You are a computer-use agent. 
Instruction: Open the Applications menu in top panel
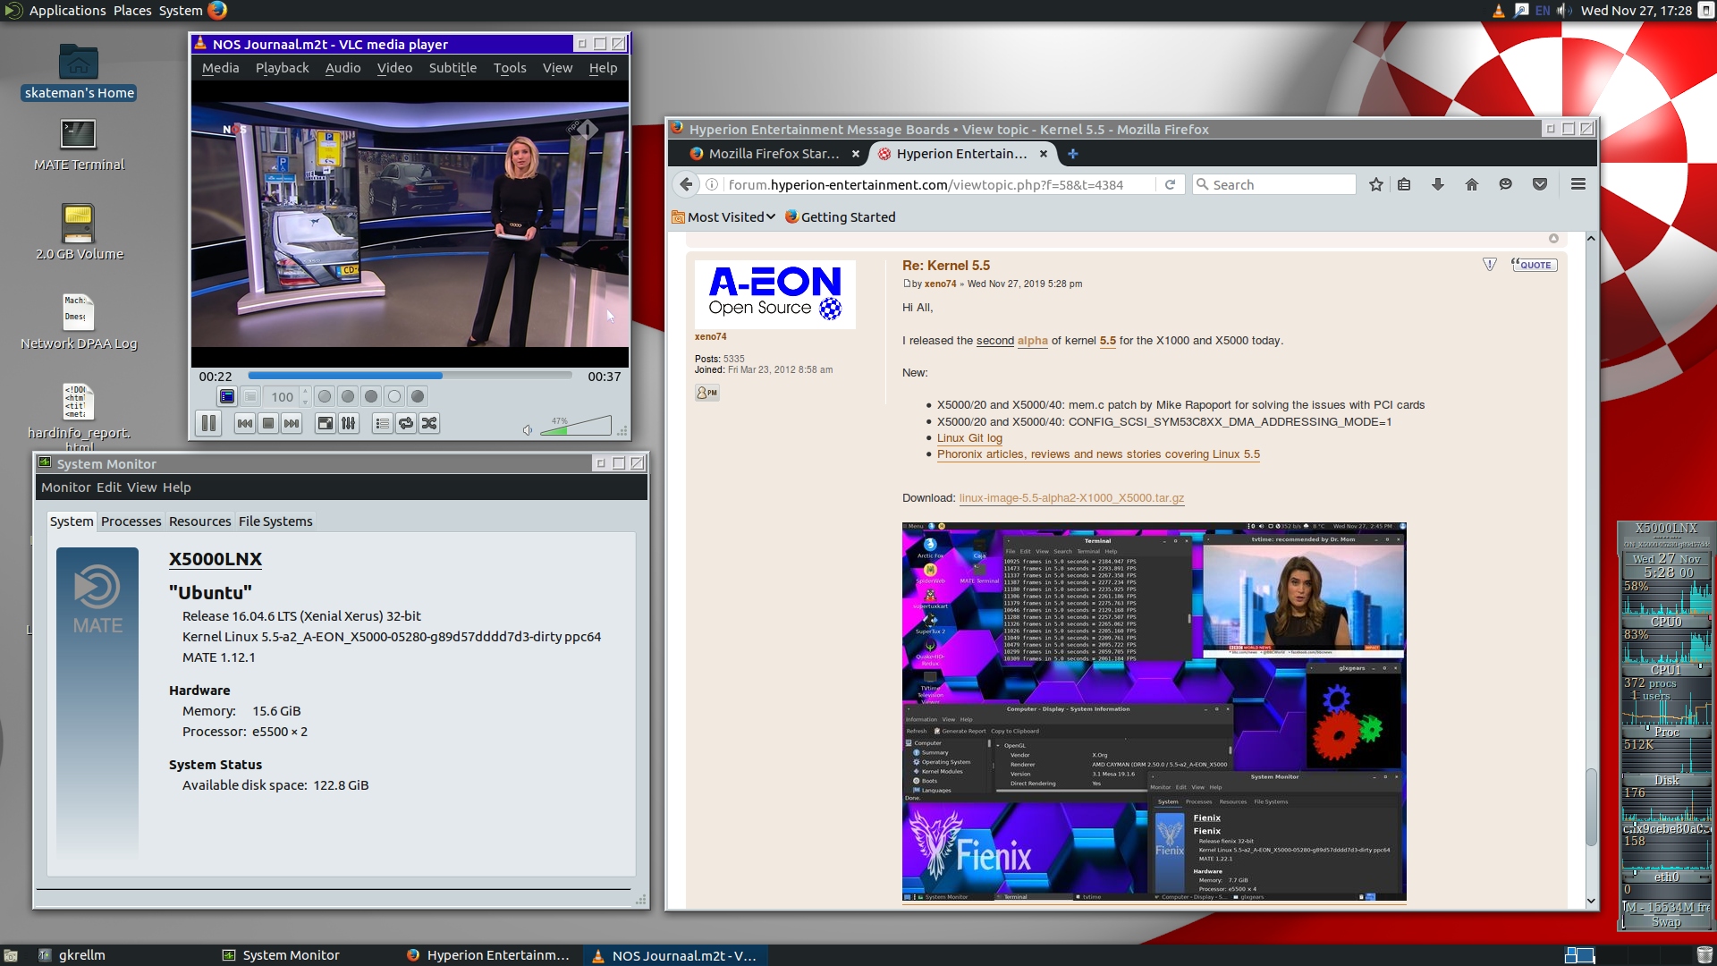tap(67, 11)
